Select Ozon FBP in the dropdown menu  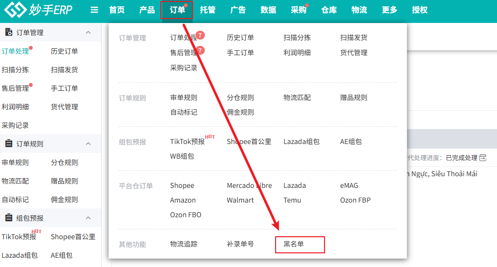tap(355, 200)
